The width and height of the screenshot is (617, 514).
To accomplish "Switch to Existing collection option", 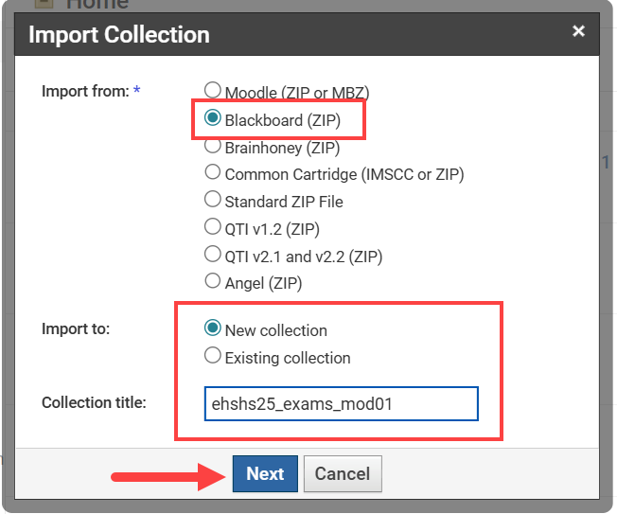I will coord(214,357).
